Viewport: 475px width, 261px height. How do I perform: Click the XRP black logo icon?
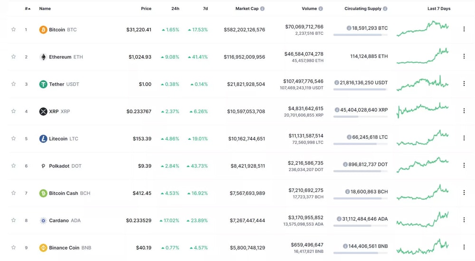tap(43, 111)
